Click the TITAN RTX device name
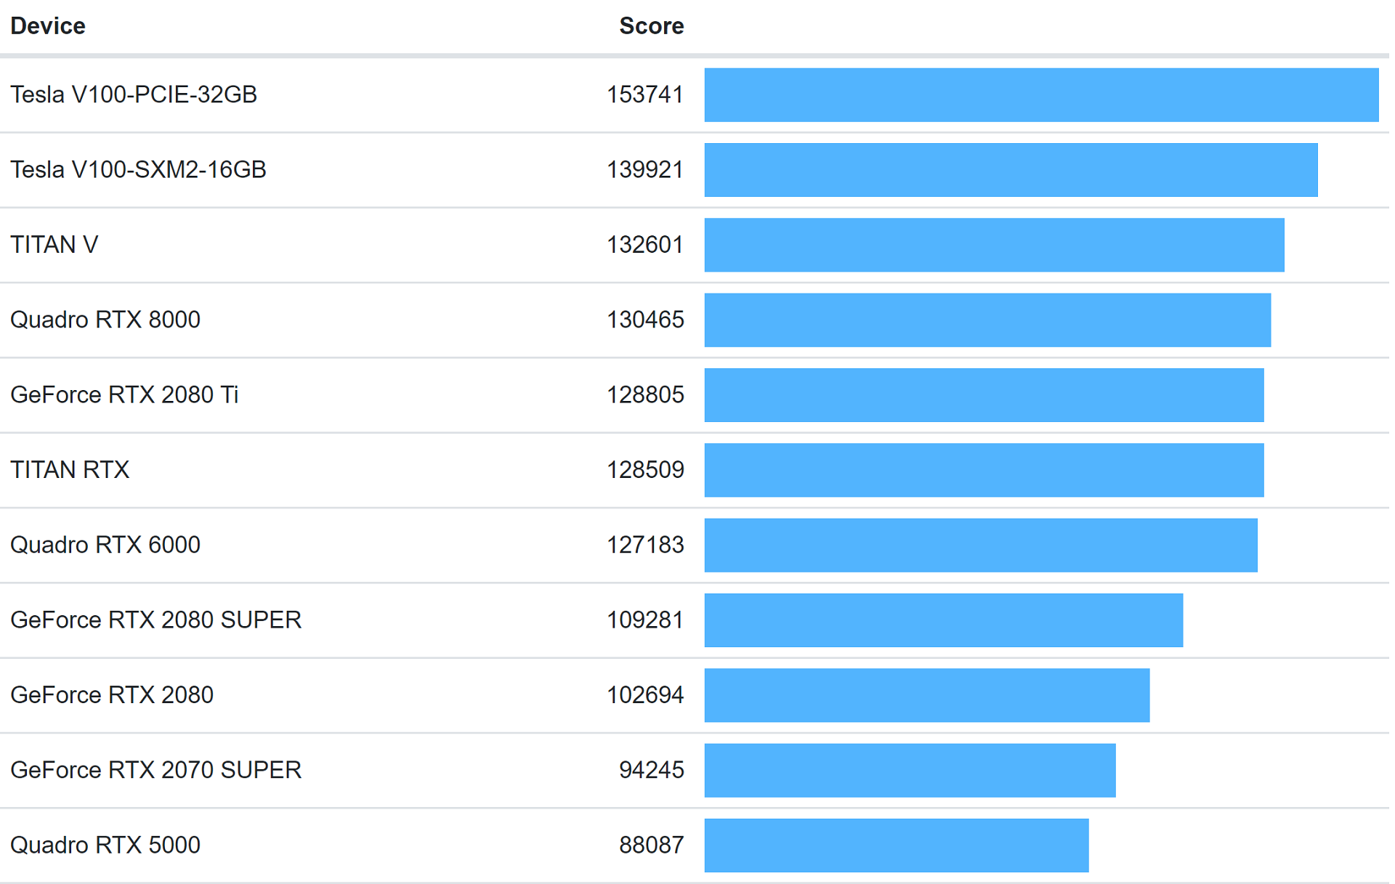 click(70, 470)
